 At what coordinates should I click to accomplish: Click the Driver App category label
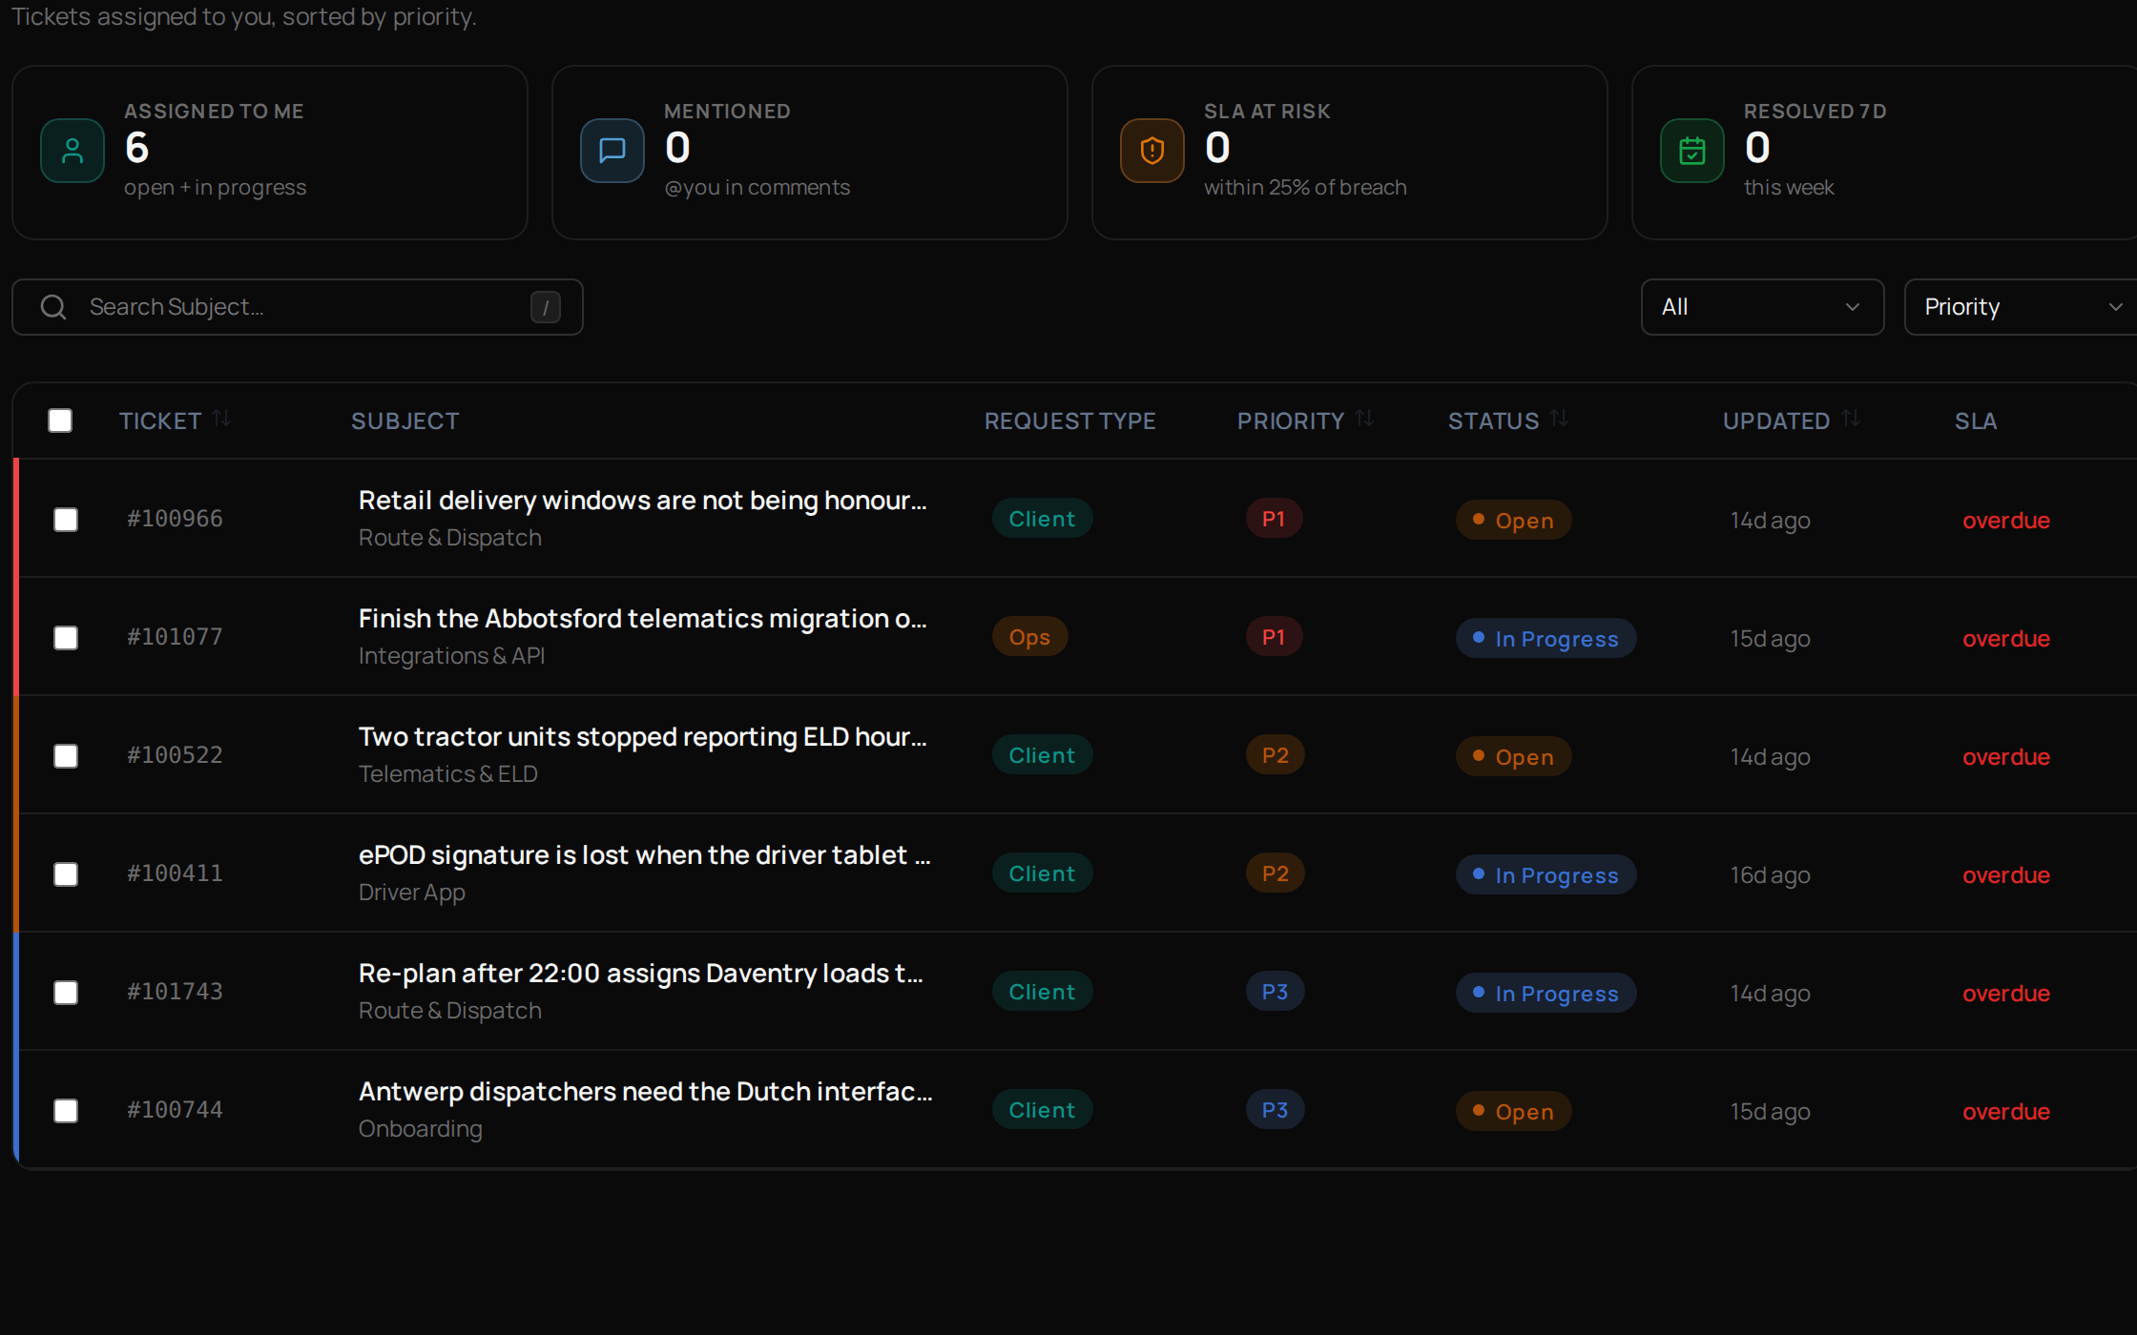click(x=412, y=893)
